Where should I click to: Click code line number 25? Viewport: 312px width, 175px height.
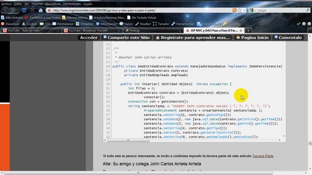pyautogui.click(x=108, y=106)
